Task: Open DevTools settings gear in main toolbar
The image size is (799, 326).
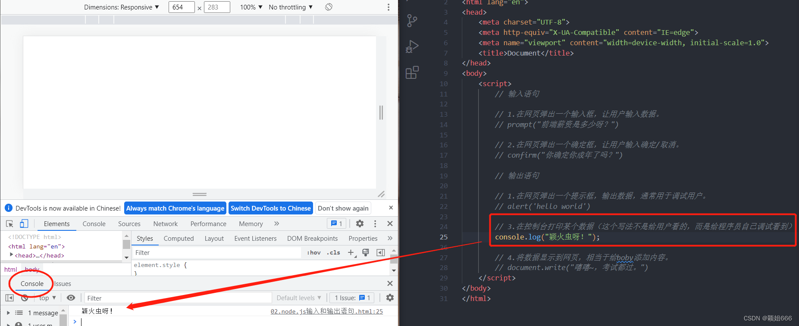Action: 360,224
